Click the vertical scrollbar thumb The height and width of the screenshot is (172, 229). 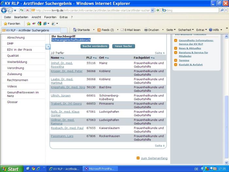pos(226,128)
